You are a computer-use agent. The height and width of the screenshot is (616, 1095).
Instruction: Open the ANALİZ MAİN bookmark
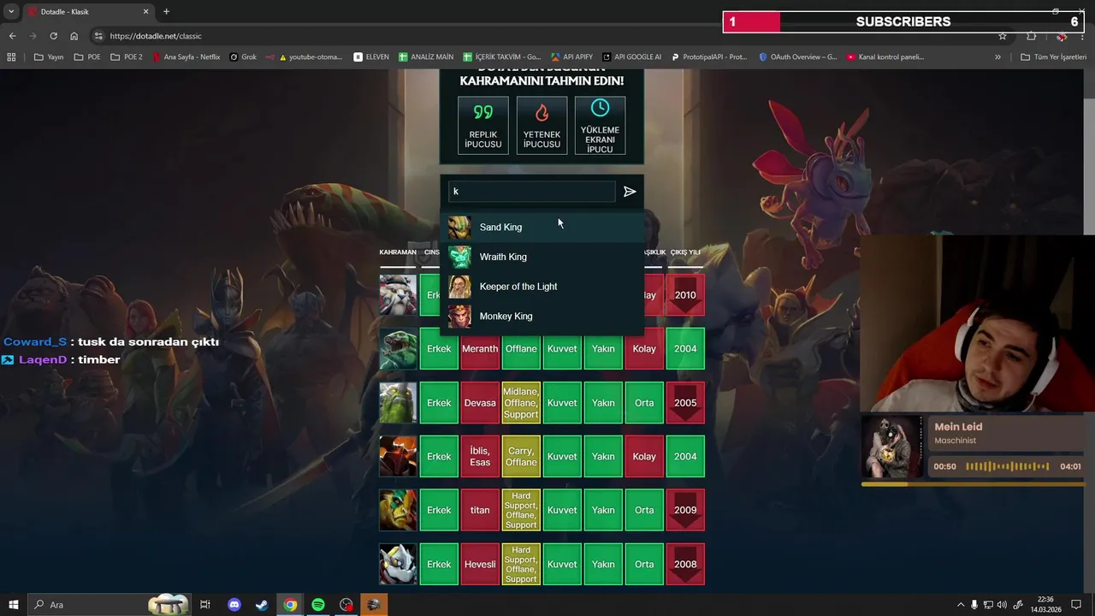coord(425,57)
